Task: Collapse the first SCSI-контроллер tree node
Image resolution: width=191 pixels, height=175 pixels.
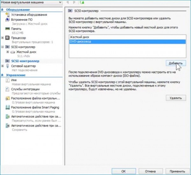Action: (x=2, y=47)
